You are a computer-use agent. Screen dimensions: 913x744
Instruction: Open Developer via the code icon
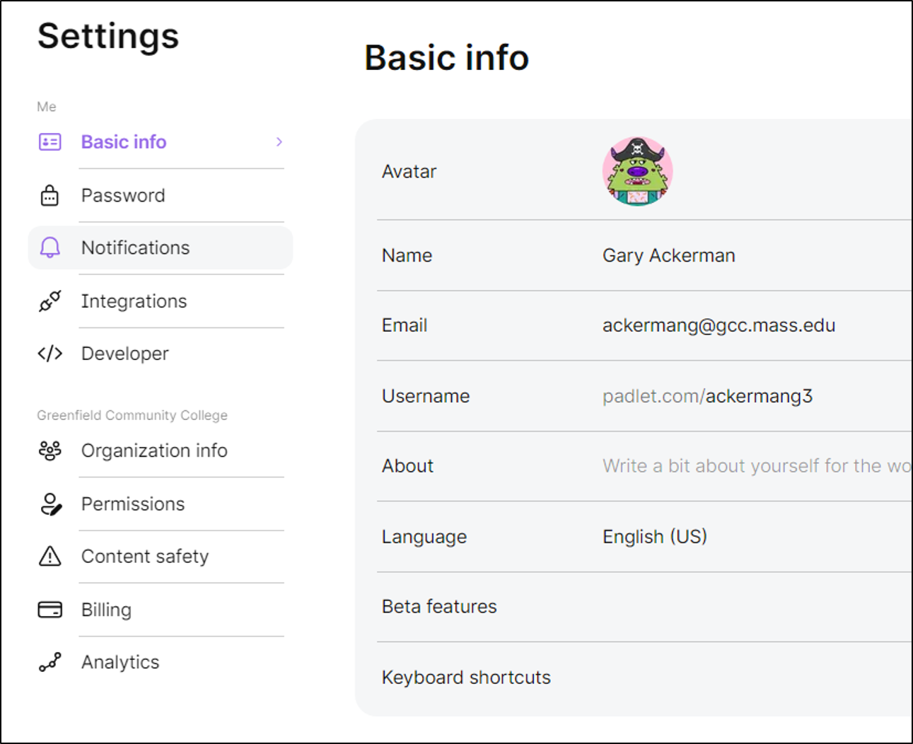click(x=48, y=354)
